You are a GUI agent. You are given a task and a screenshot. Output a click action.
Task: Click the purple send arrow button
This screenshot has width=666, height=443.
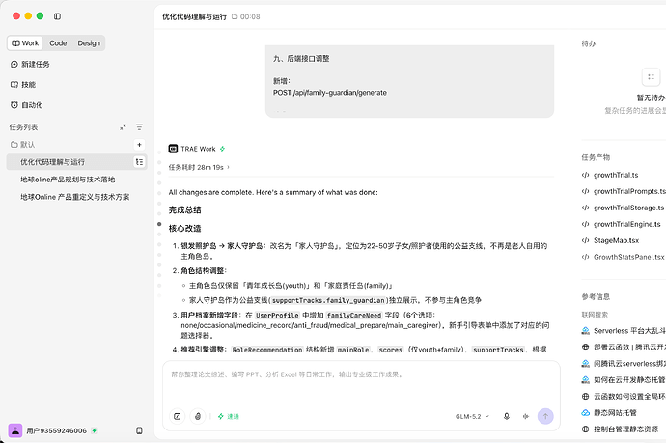pos(545,416)
